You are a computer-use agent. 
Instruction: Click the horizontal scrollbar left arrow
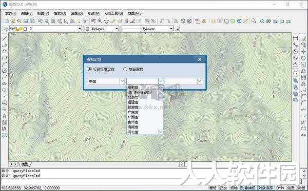pyautogui.click(x=182, y=164)
